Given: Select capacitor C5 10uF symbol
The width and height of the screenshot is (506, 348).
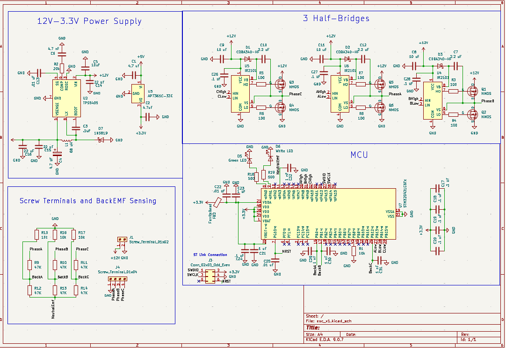Looking at the screenshot, I should pos(85,68).
